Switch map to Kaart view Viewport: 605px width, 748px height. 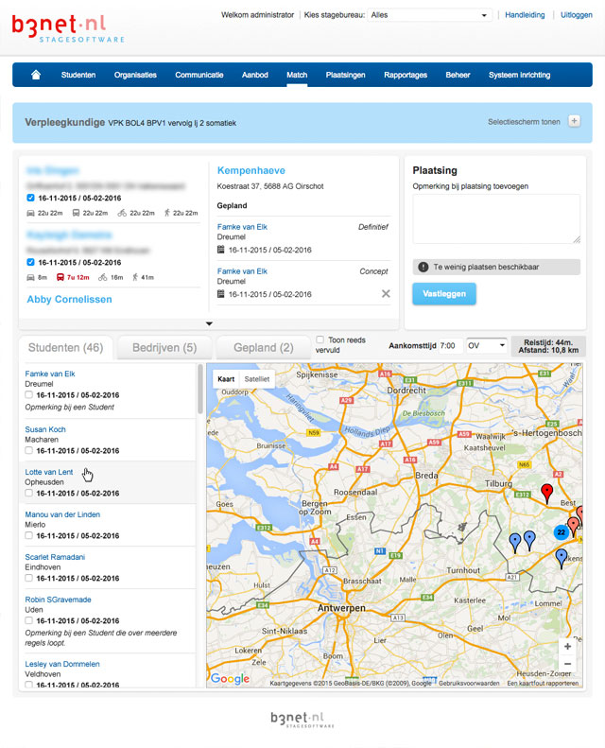[x=226, y=379]
